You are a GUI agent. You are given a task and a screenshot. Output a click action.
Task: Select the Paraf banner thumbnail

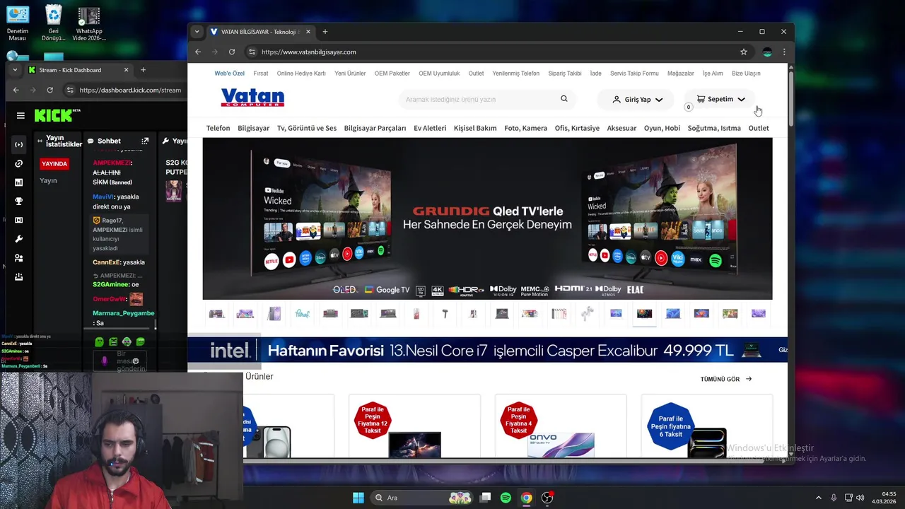303,313
